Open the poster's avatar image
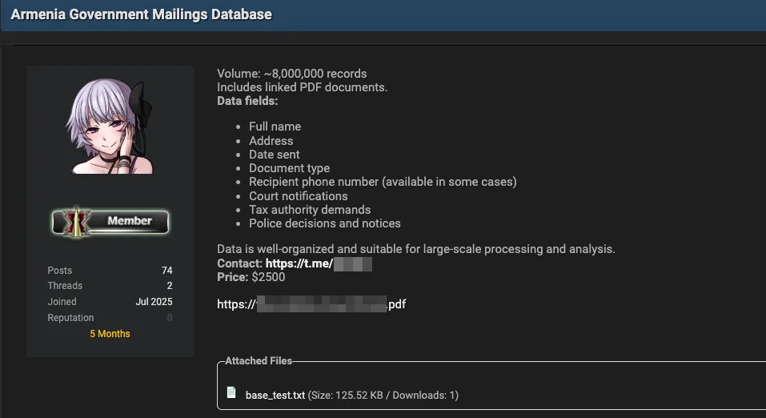This screenshot has height=418, width=766. pos(110,127)
